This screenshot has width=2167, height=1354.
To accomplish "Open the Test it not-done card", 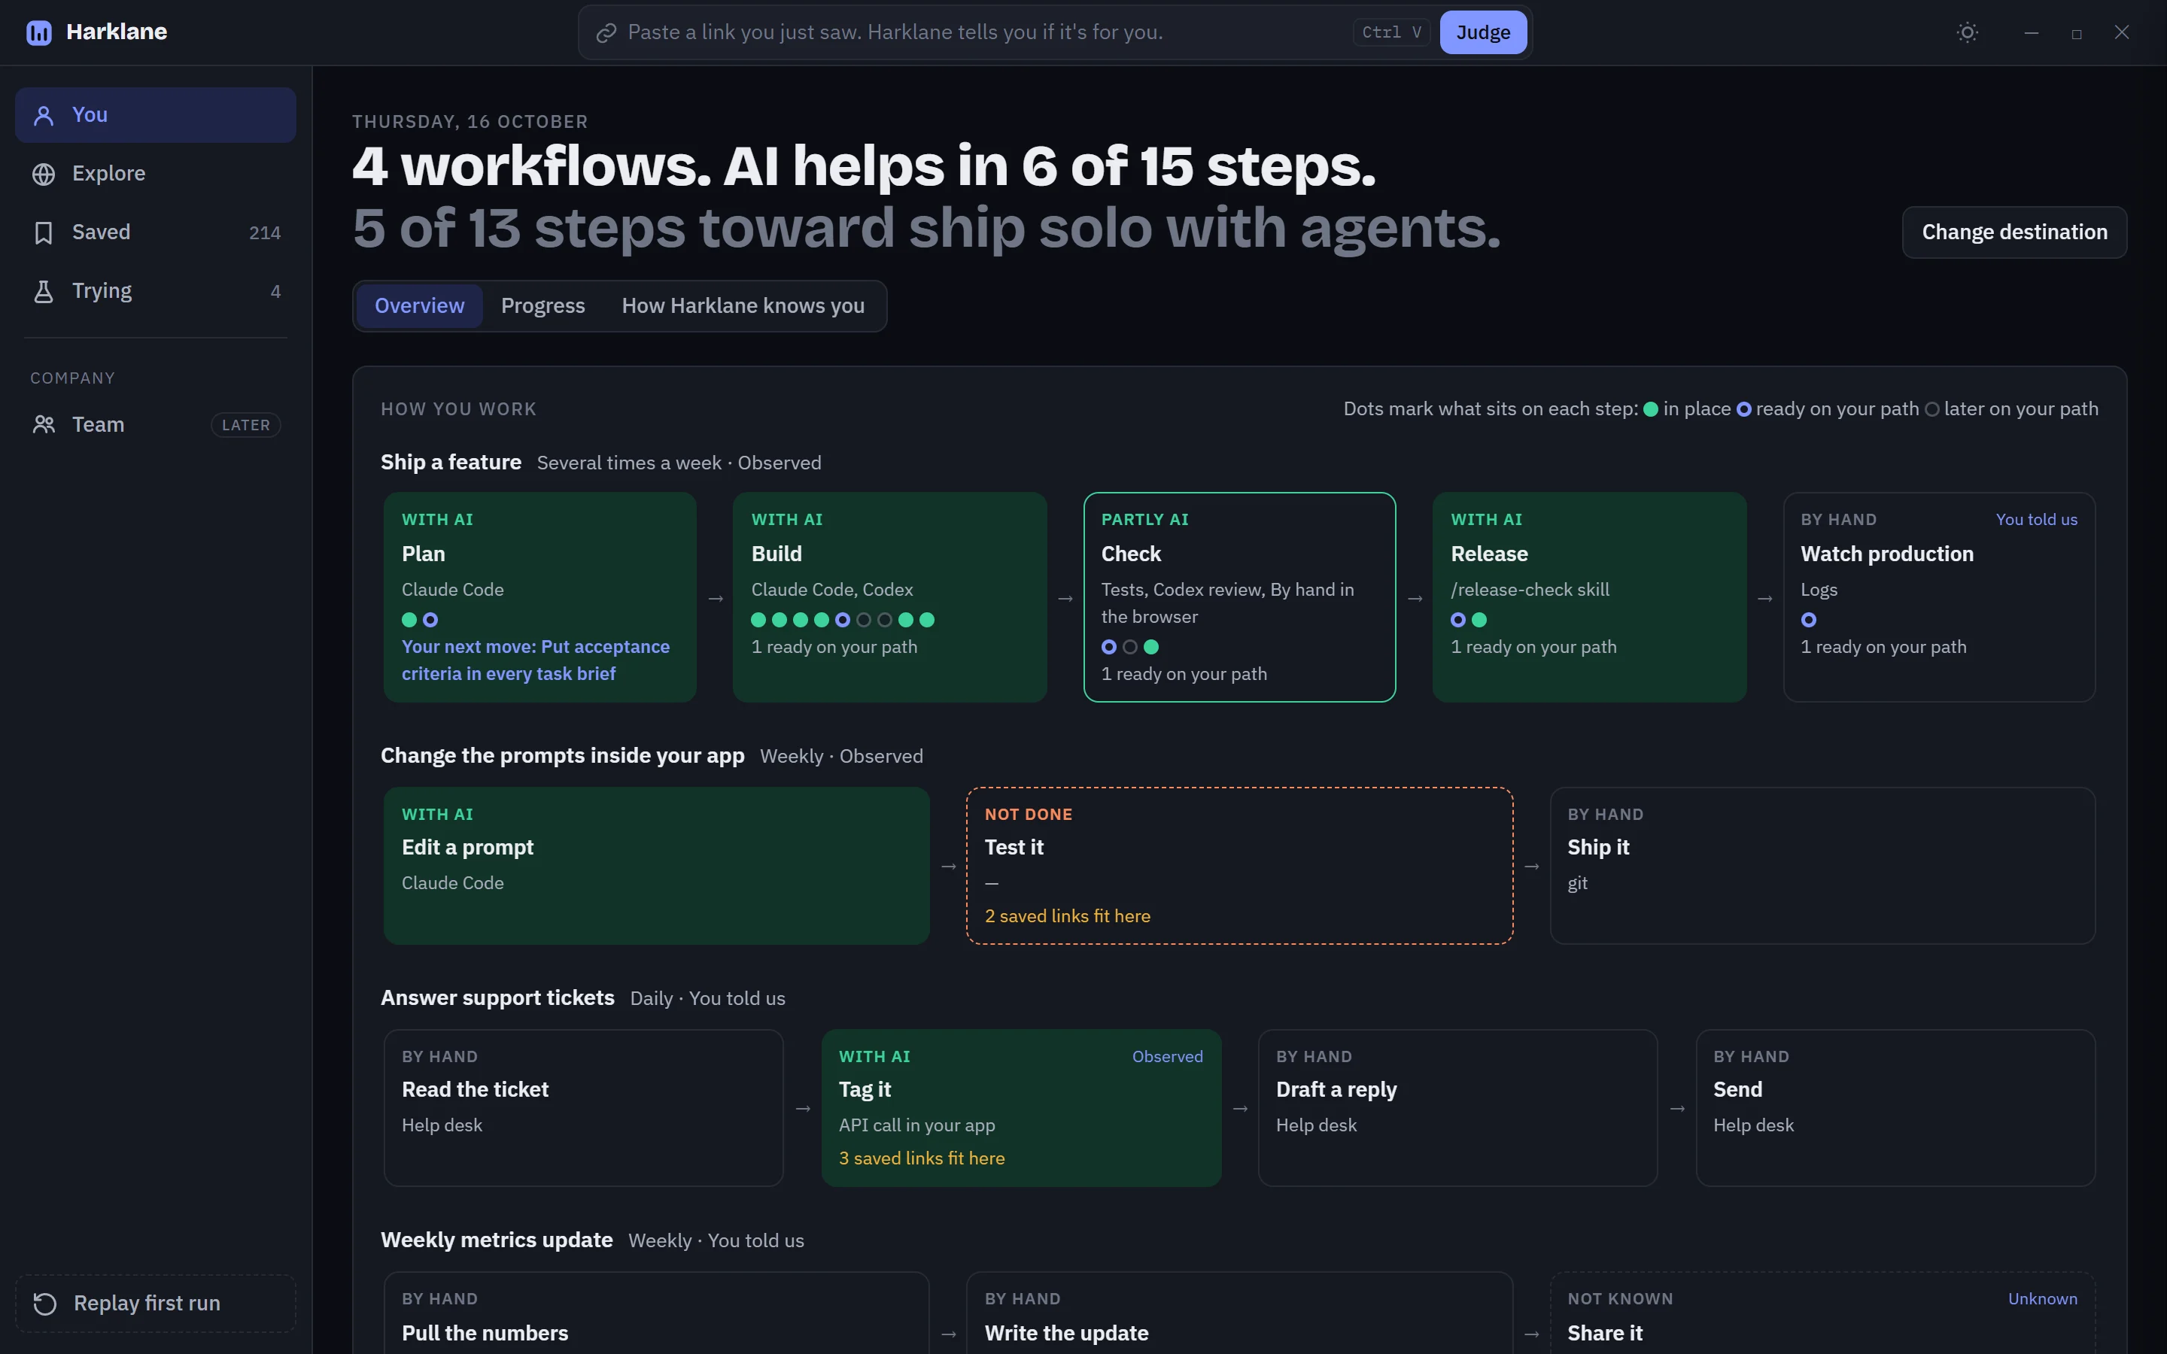I will click(1239, 866).
